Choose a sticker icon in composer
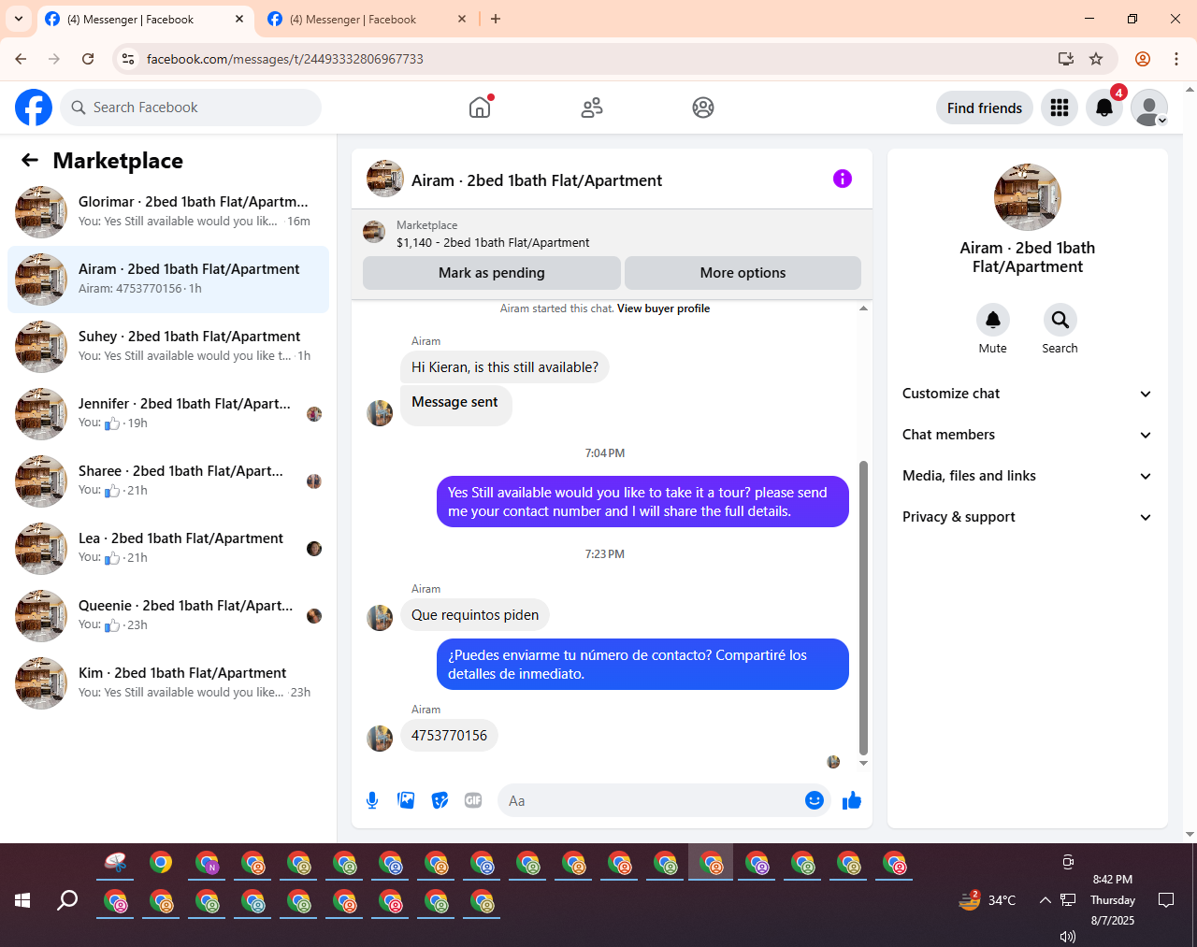Viewport: 1197px width, 947px height. pyautogui.click(x=440, y=800)
